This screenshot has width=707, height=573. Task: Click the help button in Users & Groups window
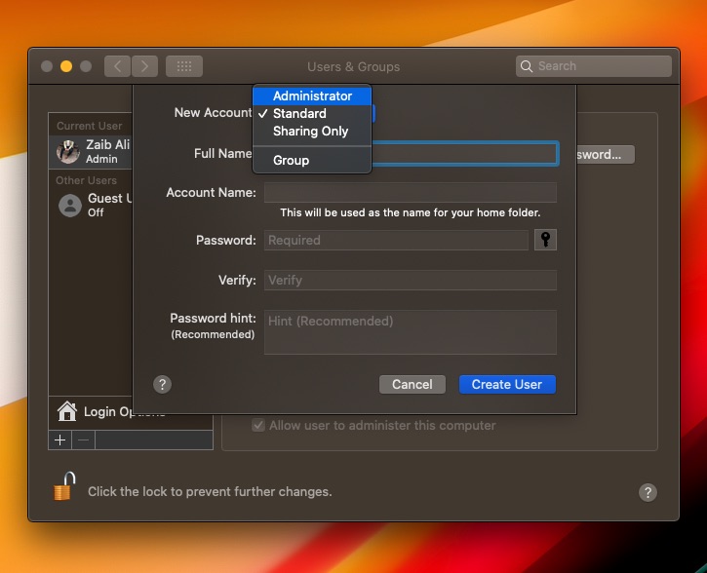point(648,492)
